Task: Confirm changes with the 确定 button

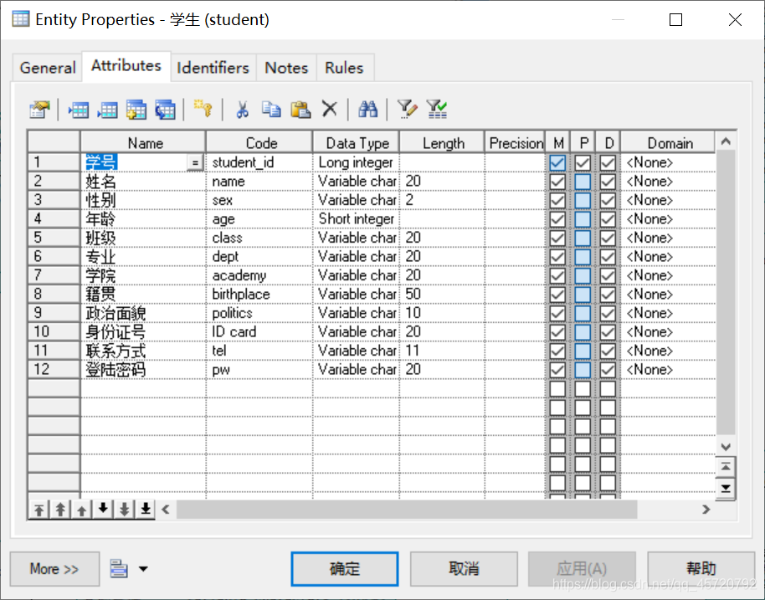Action: click(x=345, y=569)
